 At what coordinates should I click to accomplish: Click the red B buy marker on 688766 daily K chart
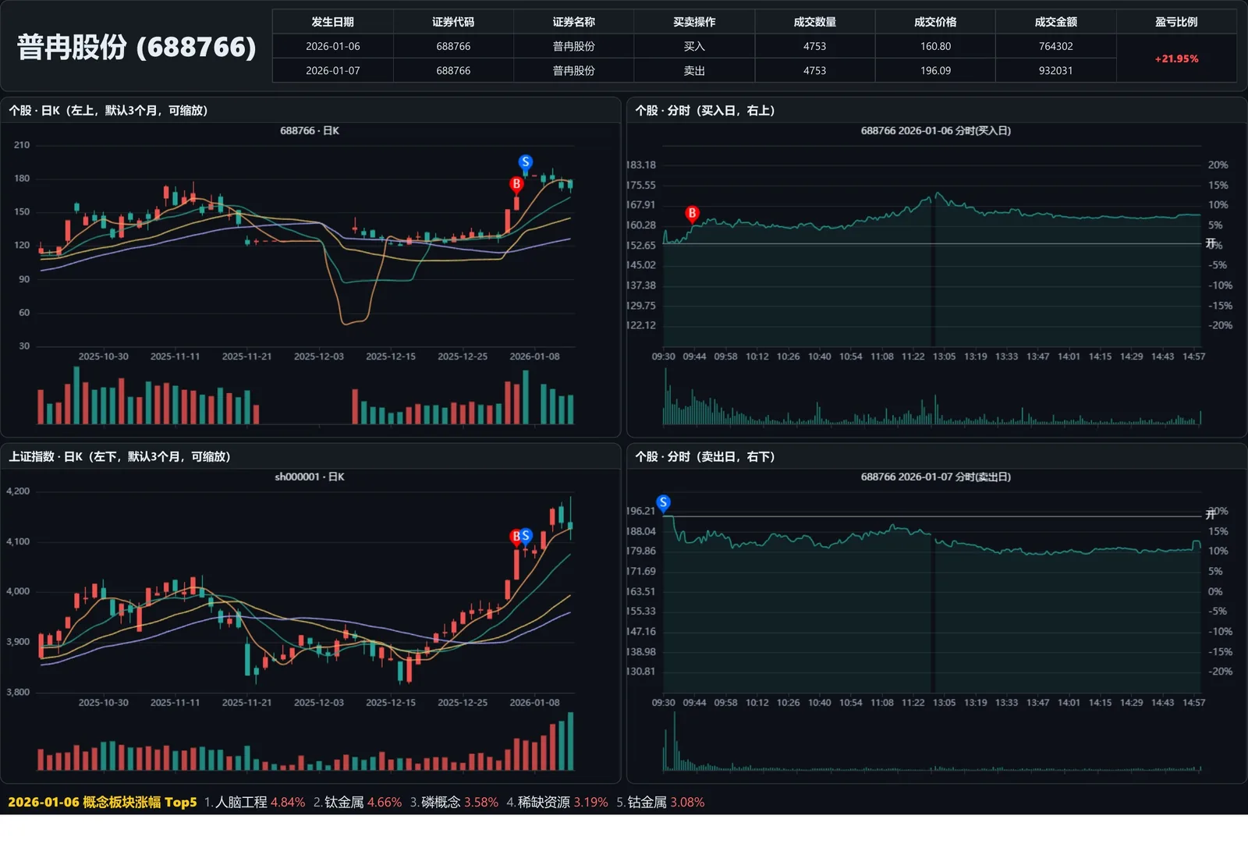516,184
